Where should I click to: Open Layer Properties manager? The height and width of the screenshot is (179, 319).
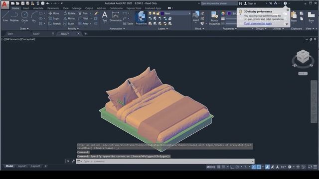(x=141, y=18)
